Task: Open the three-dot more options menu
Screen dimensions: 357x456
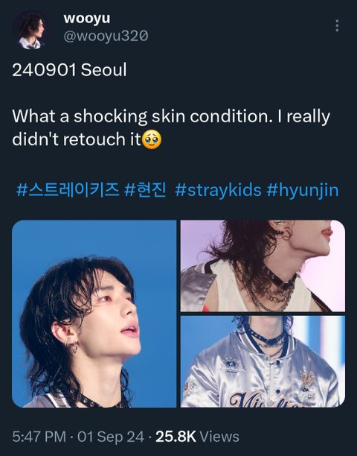Action: coord(337,26)
